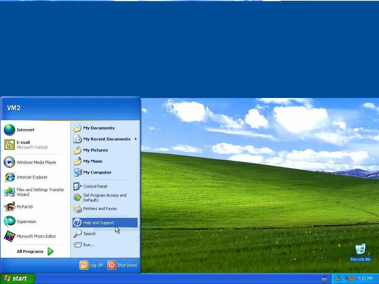Open the My Music folder

(105, 161)
